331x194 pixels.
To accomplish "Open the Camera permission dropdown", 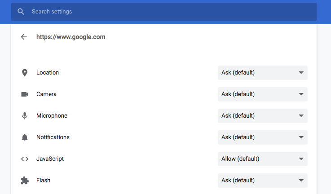I will pyautogui.click(x=262, y=94).
